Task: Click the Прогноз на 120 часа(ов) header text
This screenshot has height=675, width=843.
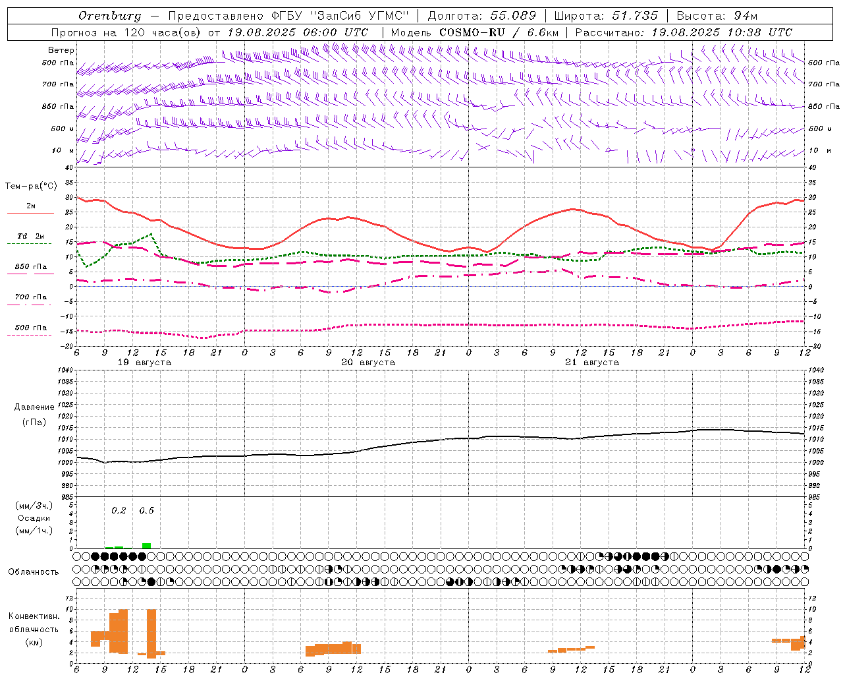Action: (x=126, y=32)
